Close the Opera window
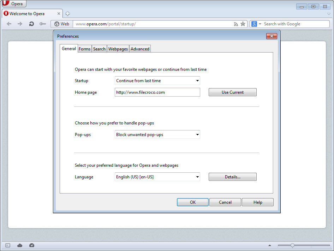This screenshot has height=251, width=334. point(325,7)
